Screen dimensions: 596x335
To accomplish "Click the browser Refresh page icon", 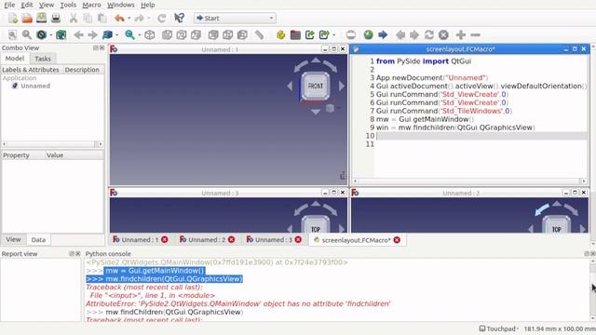I will 429,35.
